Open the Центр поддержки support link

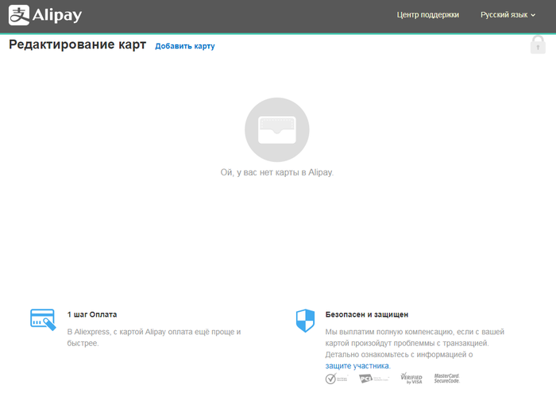click(427, 15)
